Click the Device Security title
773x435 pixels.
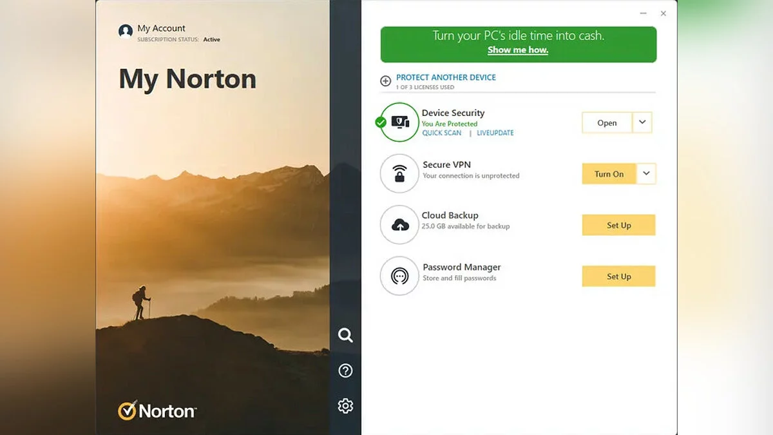tap(453, 113)
